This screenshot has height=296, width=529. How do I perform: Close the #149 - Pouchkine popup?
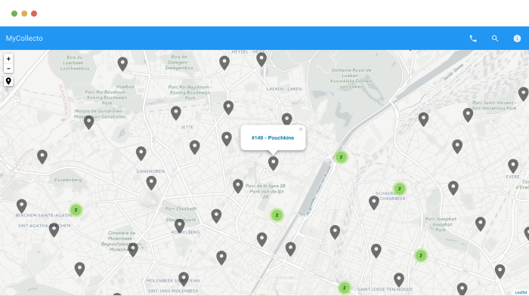301,129
